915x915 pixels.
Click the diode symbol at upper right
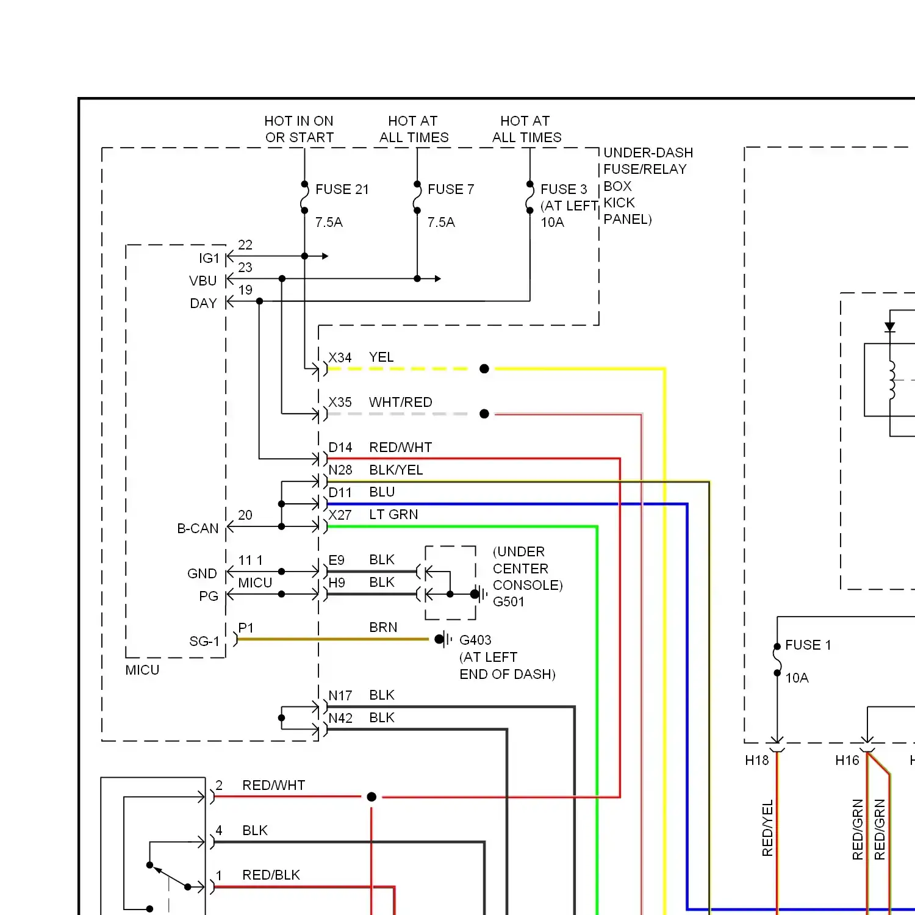890,327
